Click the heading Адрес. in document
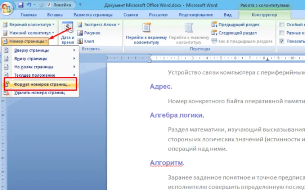This screenshot has width=305, height=190. (161, 86)
